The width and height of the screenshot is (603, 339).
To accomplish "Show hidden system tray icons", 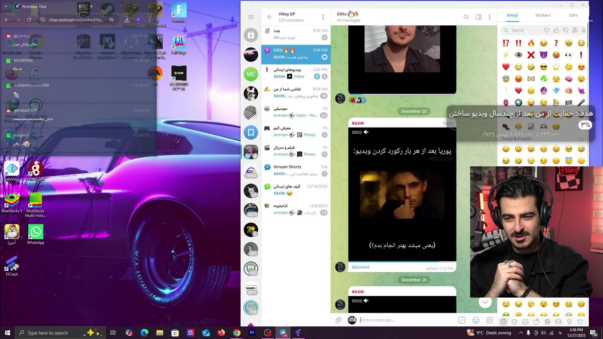I will pyautogui.click(x=521, y=333).
